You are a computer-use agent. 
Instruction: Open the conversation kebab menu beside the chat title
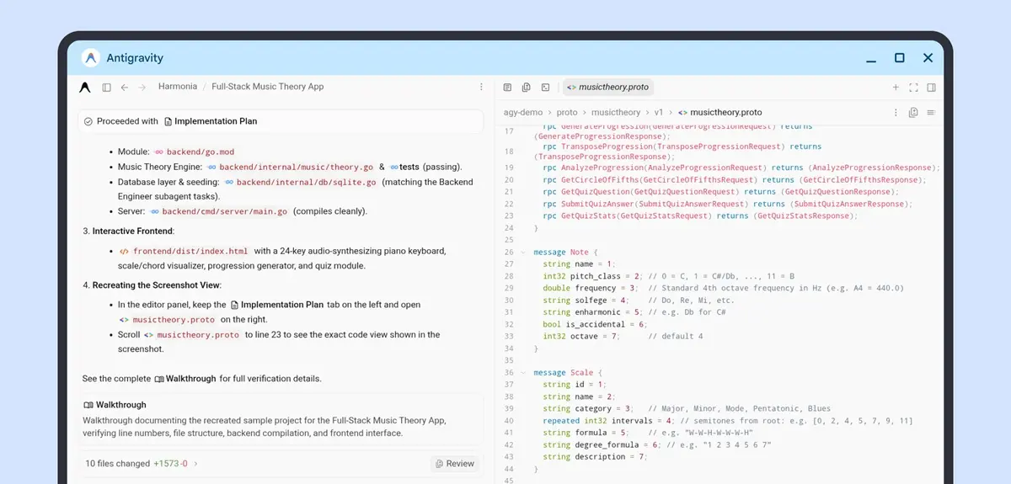(x=482, y=87)
